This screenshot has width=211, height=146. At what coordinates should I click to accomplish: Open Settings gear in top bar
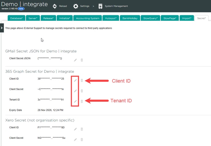[x=76, y=6]
